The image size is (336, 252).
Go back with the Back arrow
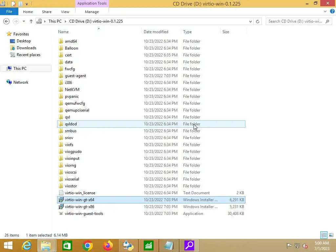7,21
